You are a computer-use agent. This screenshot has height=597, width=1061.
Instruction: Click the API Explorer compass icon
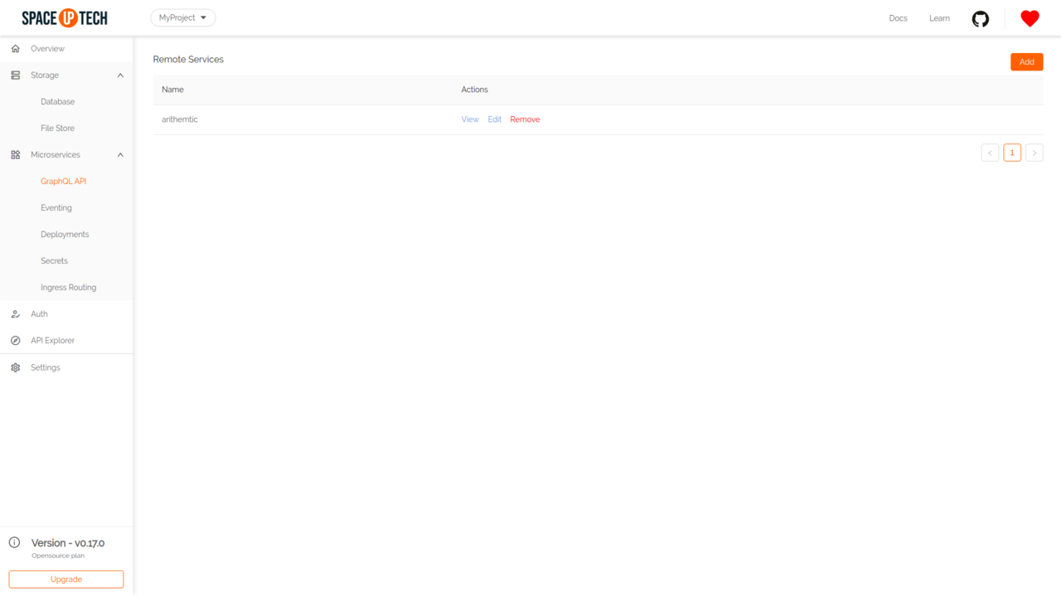coord(15,341)
